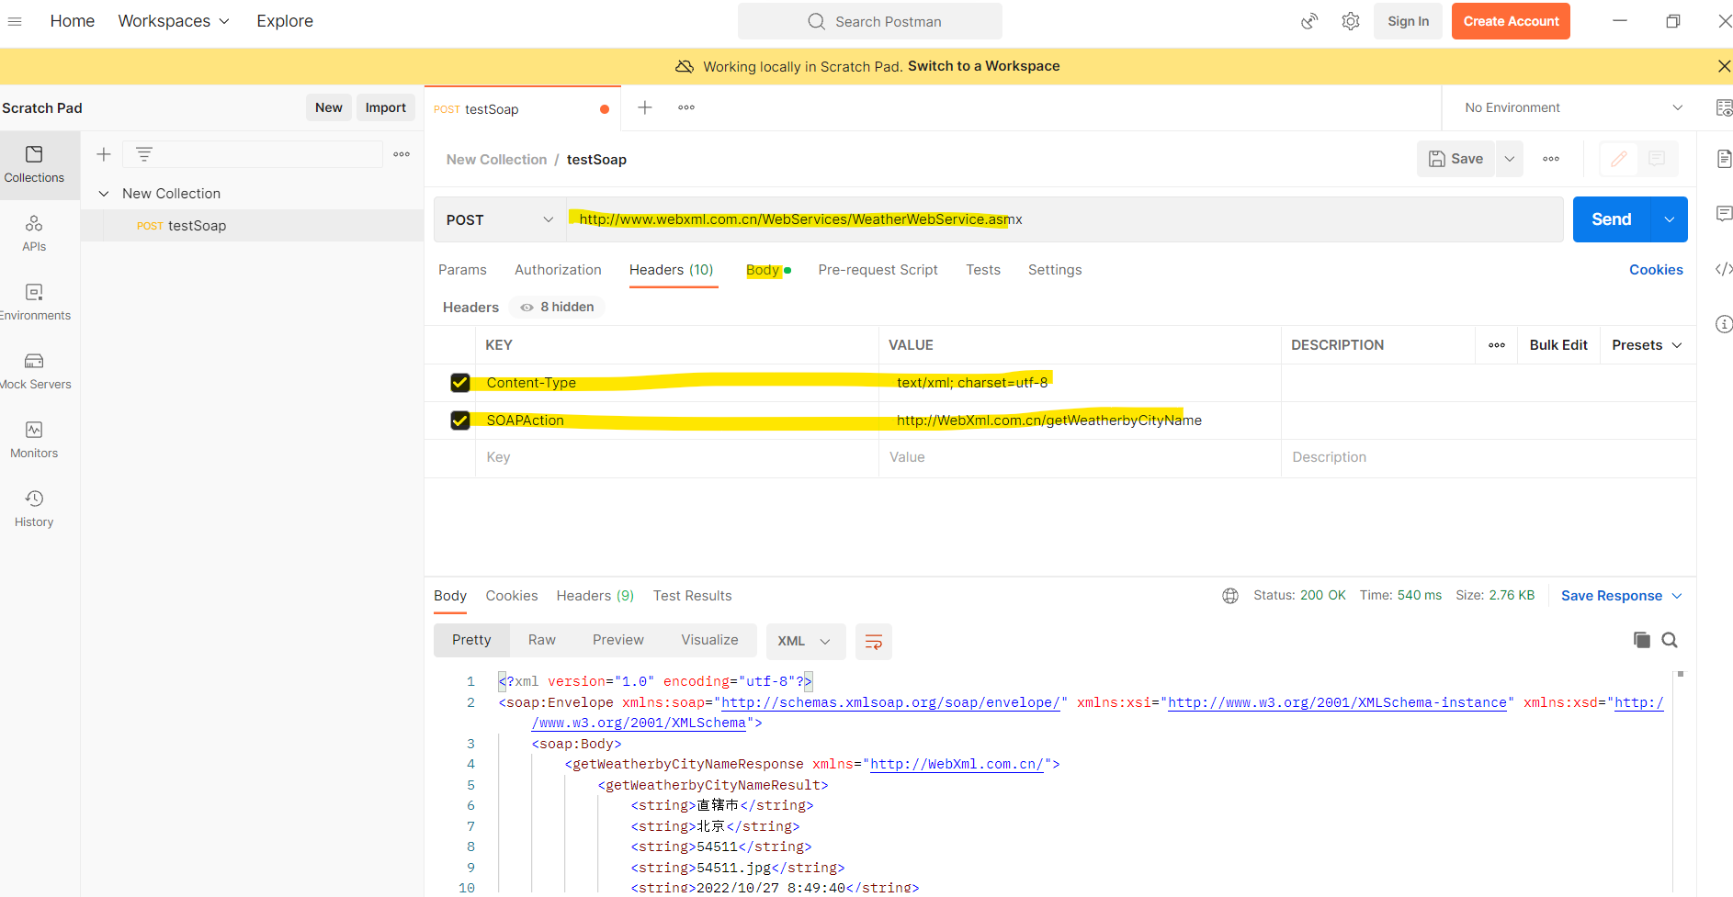Switch to the request Body tab
The width and height of the screenshot is (1733, 897).
pos(763,270)
